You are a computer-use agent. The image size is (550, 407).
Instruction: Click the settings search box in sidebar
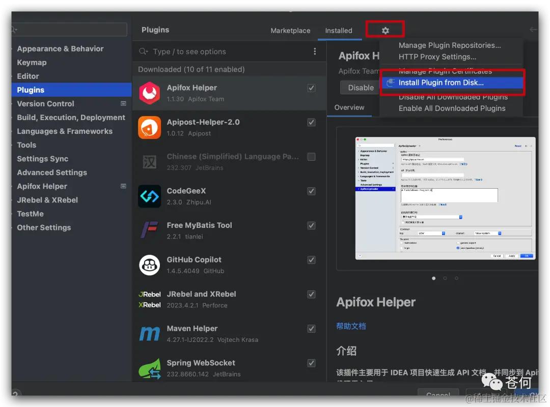pos(69,30)
